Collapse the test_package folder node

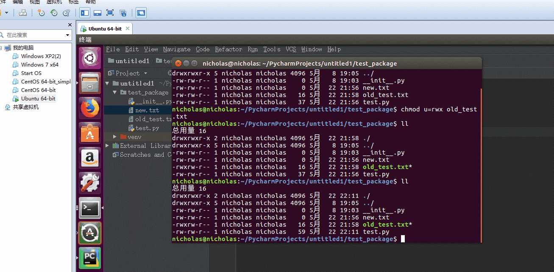point(115,92)
